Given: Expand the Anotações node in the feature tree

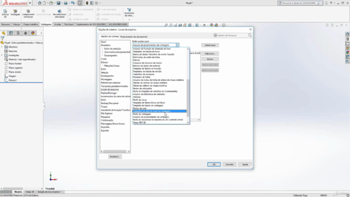Looking at the screenshot, I should [2, 55].
